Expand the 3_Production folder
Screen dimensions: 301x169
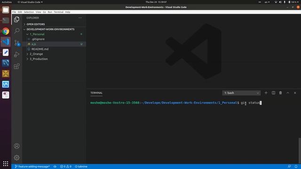coord(54,59)
